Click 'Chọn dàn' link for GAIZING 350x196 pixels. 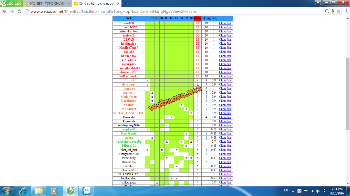point(225,60)
